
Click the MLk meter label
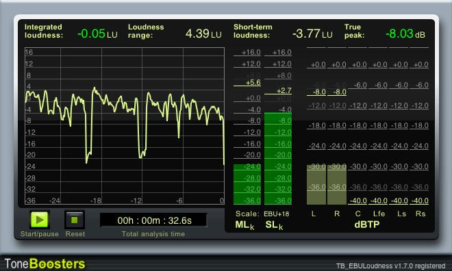coord(244,225)
